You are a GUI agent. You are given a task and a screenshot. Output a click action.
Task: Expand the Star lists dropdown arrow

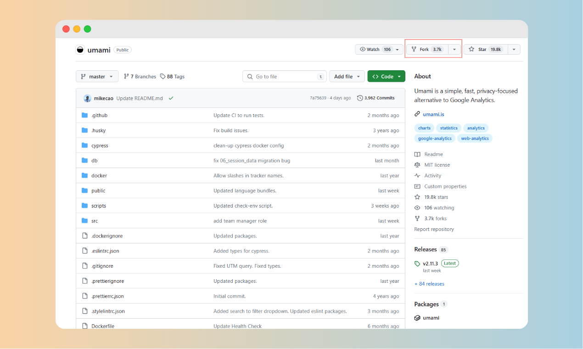(514, 50)
